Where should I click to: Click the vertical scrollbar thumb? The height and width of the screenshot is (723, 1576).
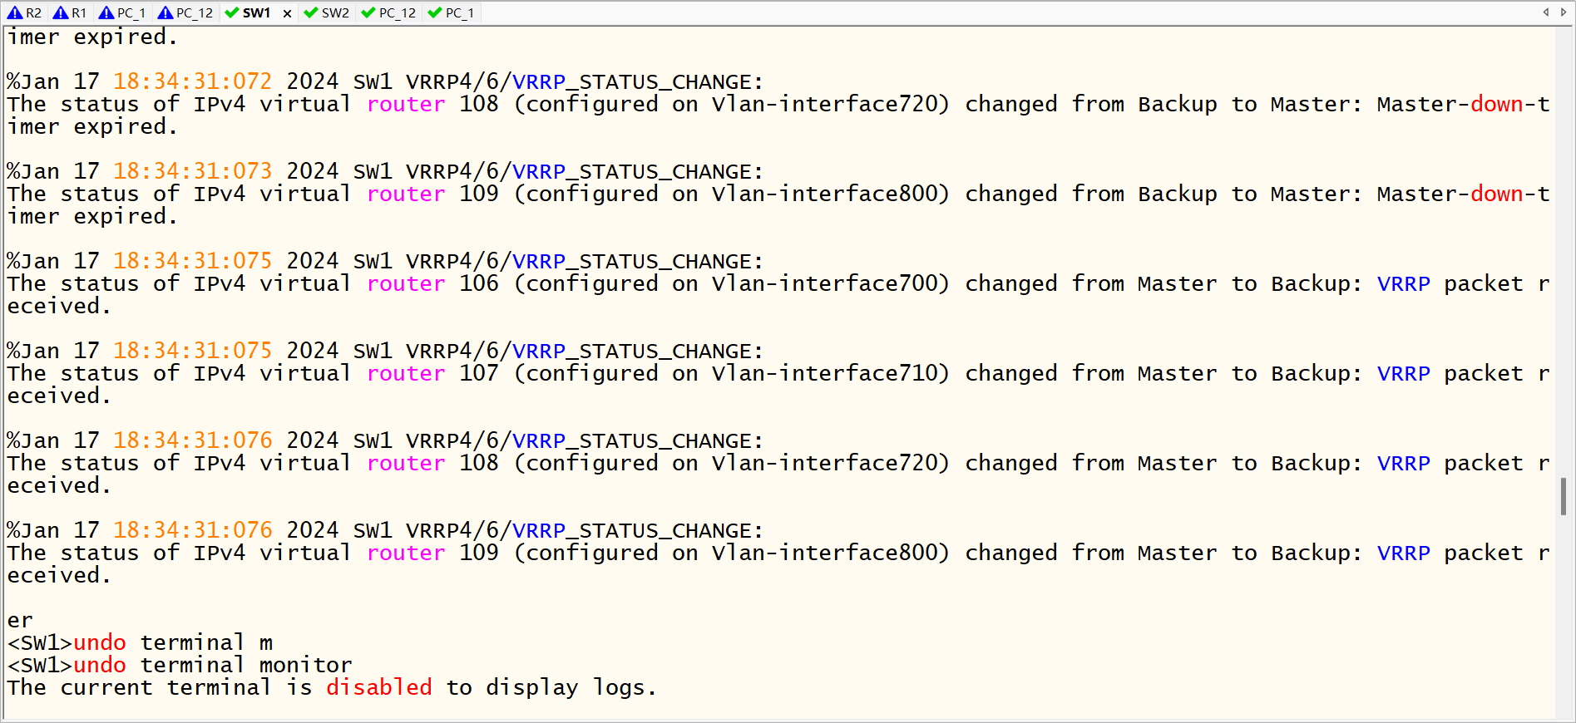(1564, 496)
